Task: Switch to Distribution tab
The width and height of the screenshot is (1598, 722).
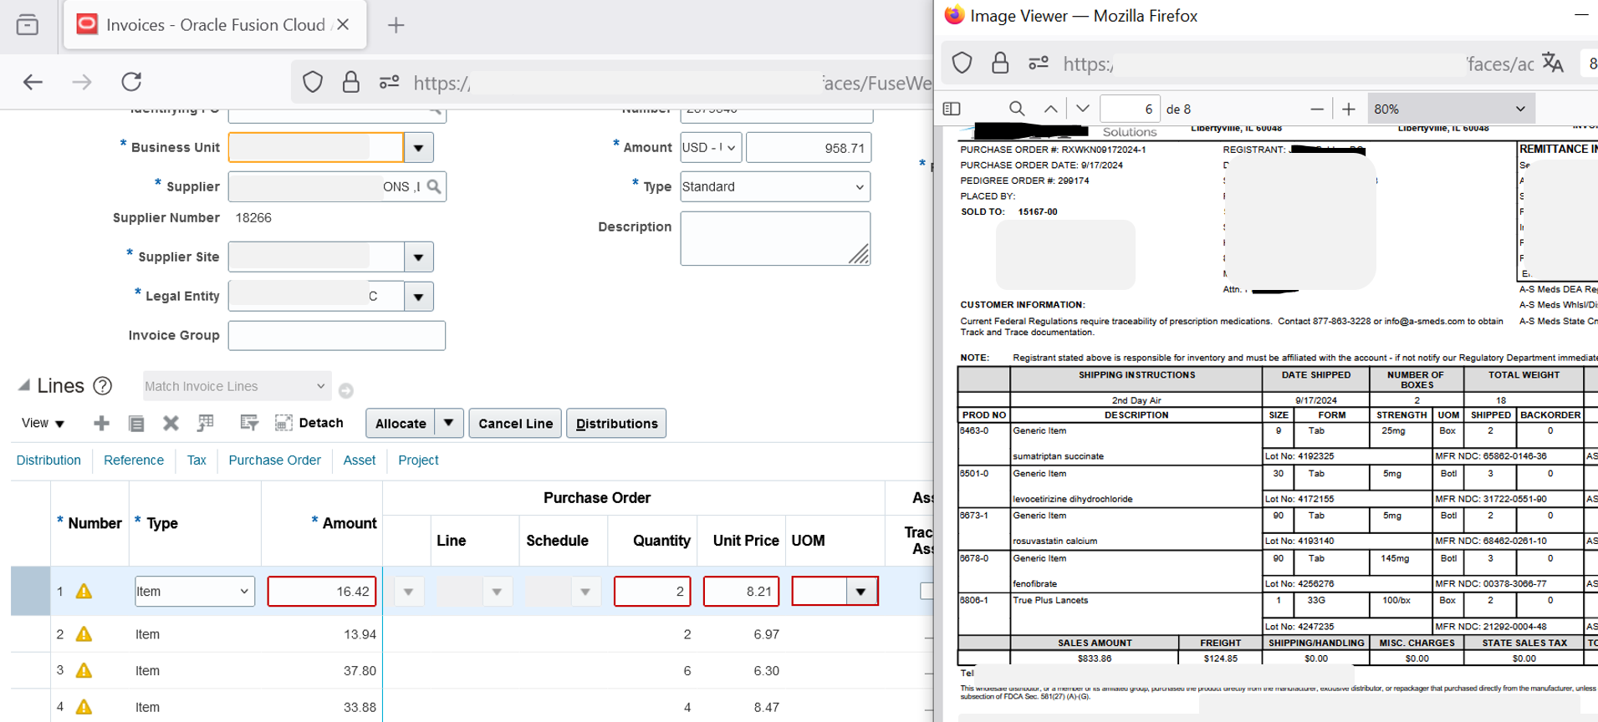Action: [x=49, y=460]
